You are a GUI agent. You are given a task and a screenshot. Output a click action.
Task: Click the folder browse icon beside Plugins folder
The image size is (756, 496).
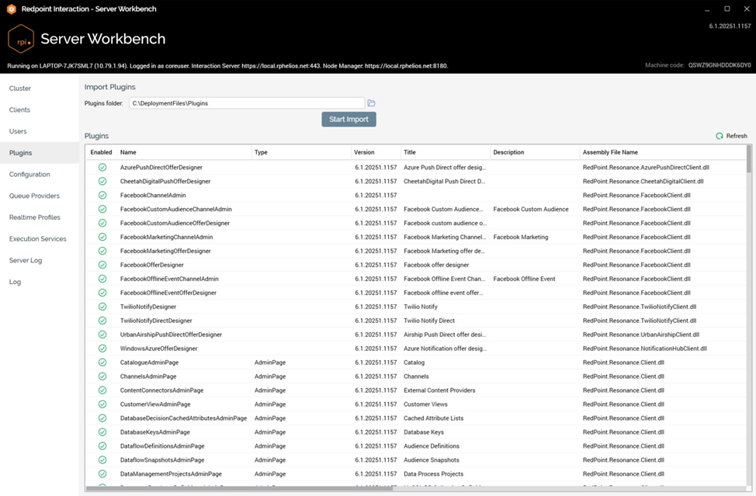(x=371, y=103)
